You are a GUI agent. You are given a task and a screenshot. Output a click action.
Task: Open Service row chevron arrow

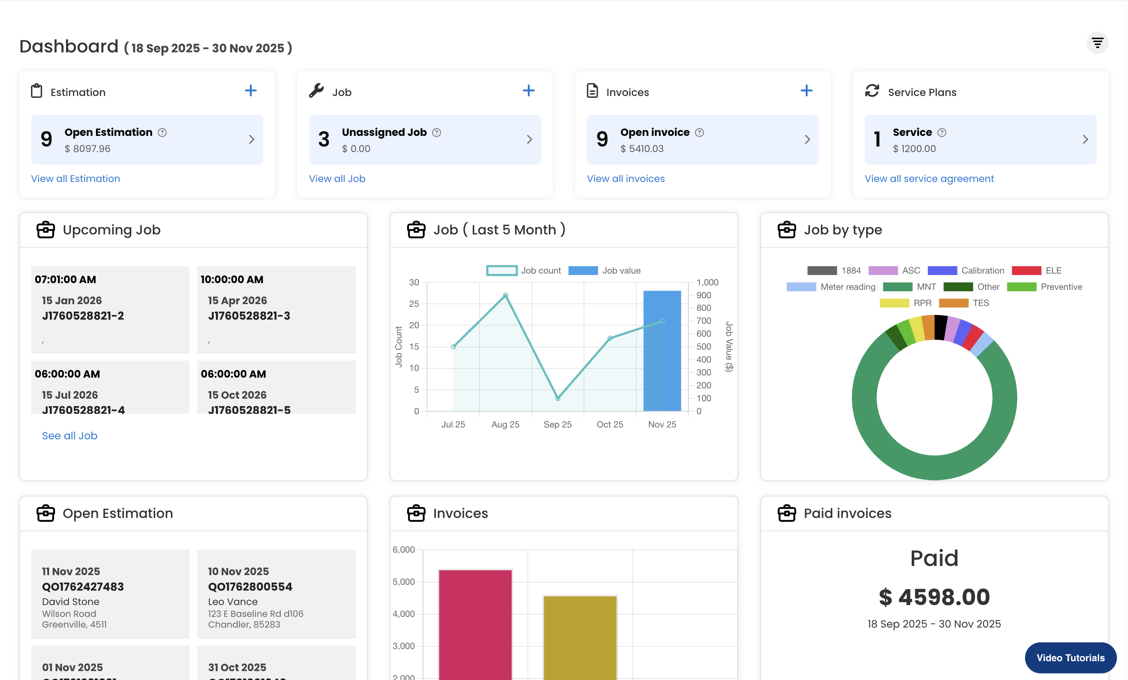click(x=1085, y=139)
